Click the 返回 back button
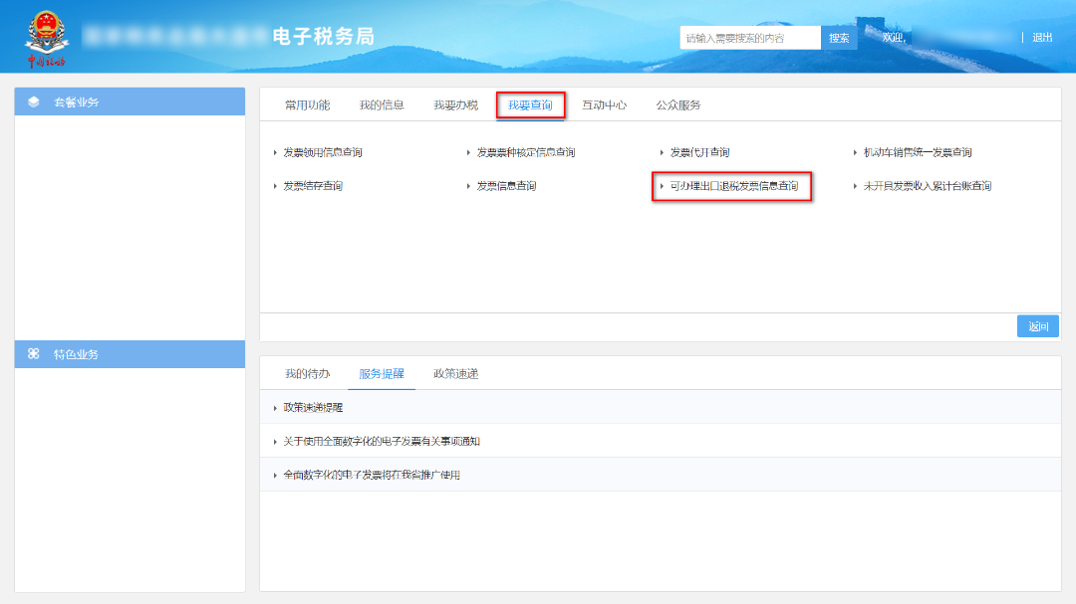The image size is (1076, 604). click(x=1037, y=326)
